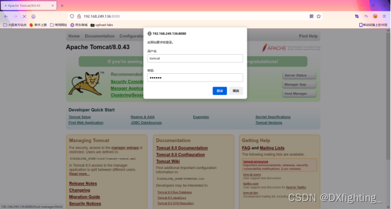Click the insecure connection lock icon

pyautogui.click(x=79, y=16)
